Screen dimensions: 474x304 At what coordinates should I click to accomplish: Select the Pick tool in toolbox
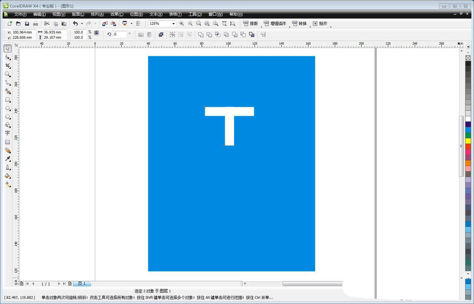click(8, 48)
